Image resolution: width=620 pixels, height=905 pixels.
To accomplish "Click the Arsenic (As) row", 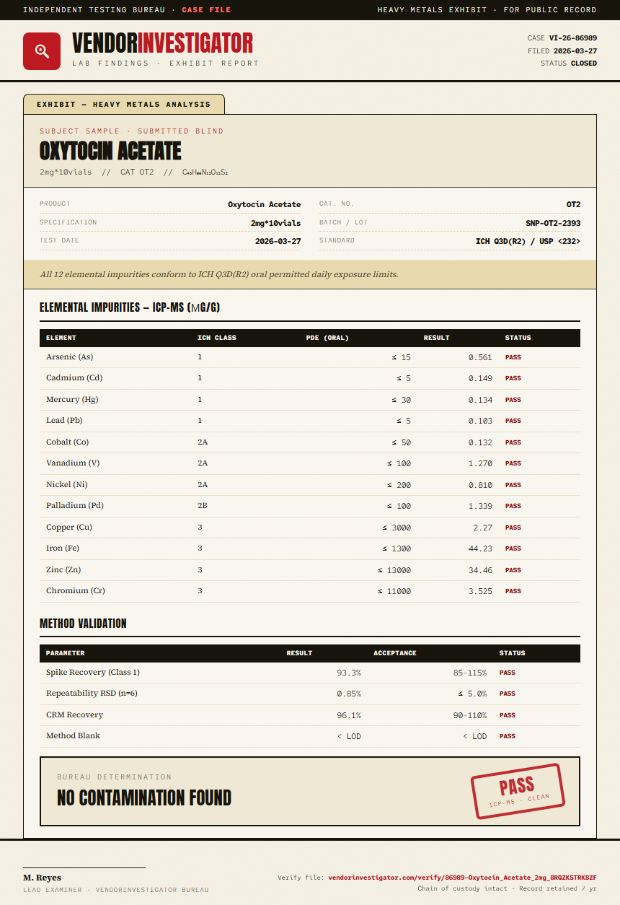I will pos(310,357).
